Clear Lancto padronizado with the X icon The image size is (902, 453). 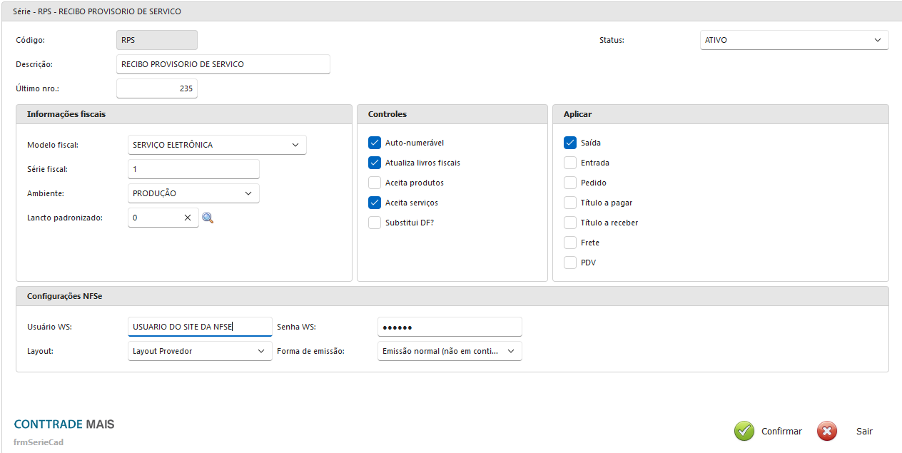[188, 218]
